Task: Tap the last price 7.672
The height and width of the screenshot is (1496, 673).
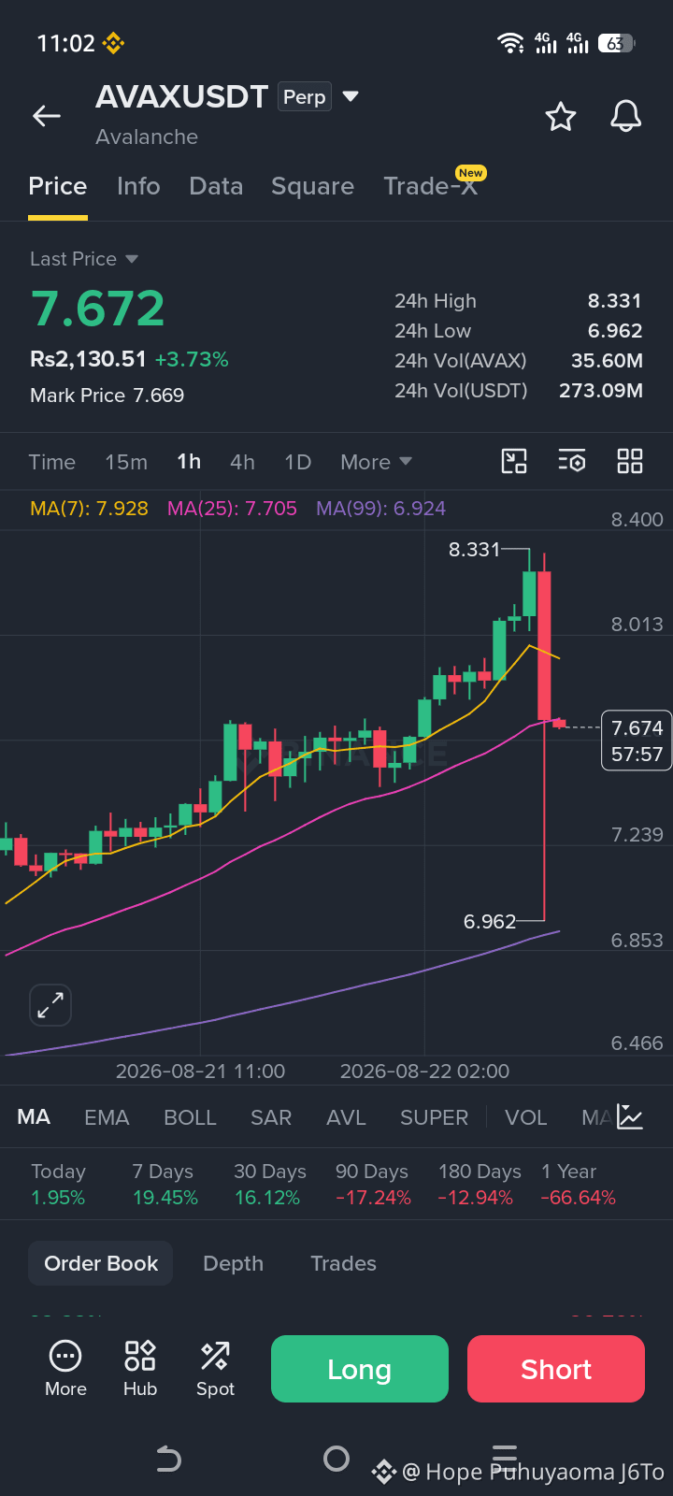Action: tap(98, 309)
